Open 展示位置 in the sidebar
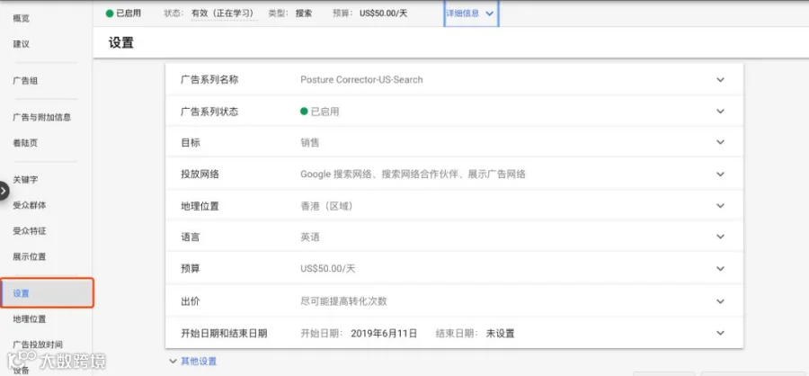The width and height of the screenshot is (809, 376). [x=30, y=256]
